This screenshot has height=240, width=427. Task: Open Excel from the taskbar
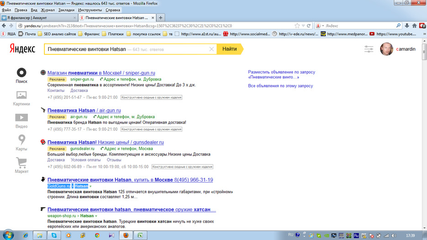coord(140,235)
